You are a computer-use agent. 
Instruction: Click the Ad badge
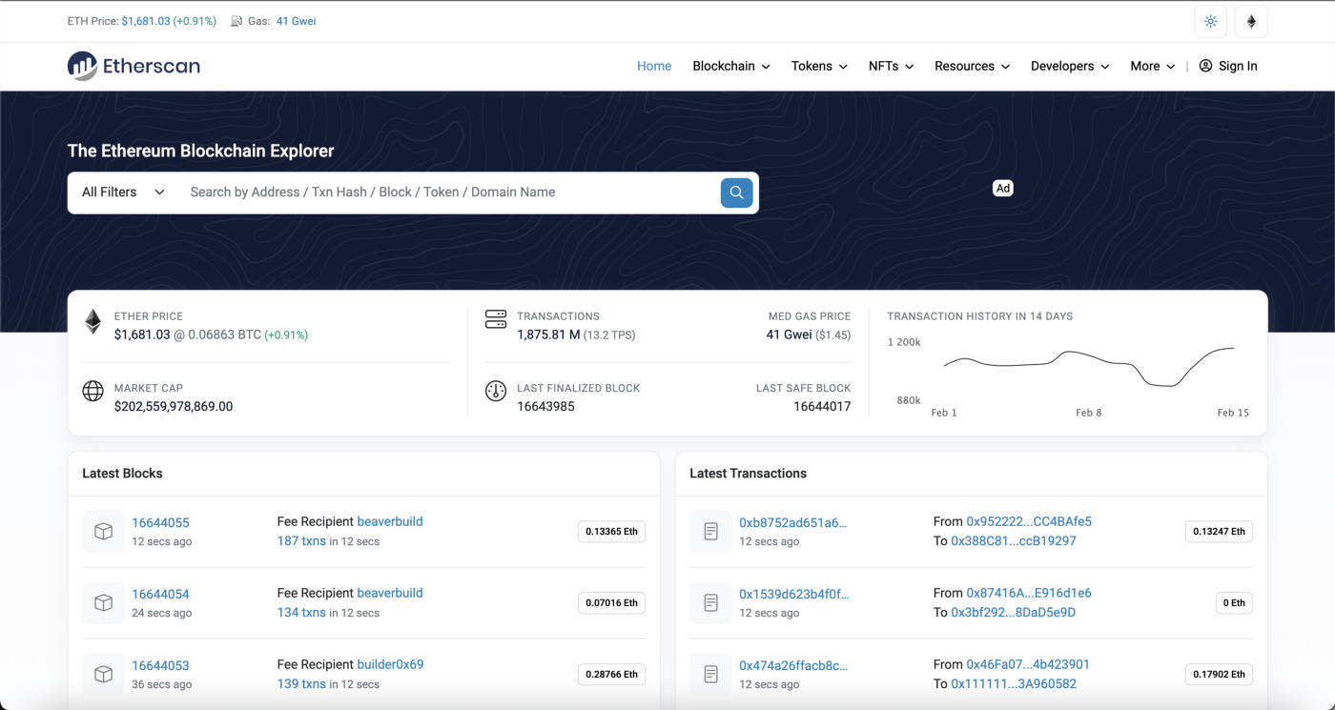pyautogui.click(x=1003, y=189)
